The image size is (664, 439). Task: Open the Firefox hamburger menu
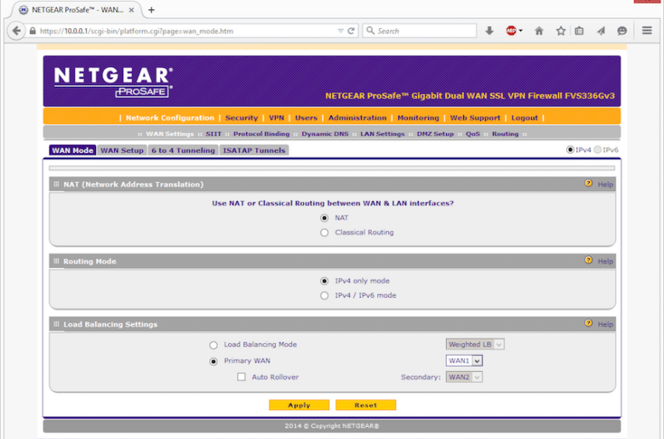point(647,31)
